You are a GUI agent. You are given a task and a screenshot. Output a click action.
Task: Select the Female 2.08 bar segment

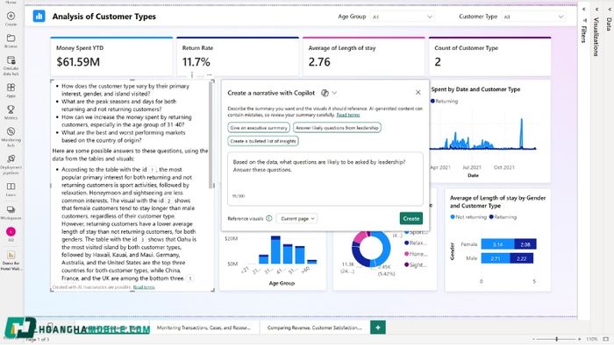point(525,244)
